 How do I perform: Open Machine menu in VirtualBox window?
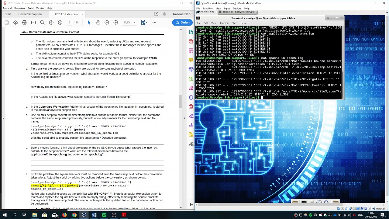click(208, 9)
